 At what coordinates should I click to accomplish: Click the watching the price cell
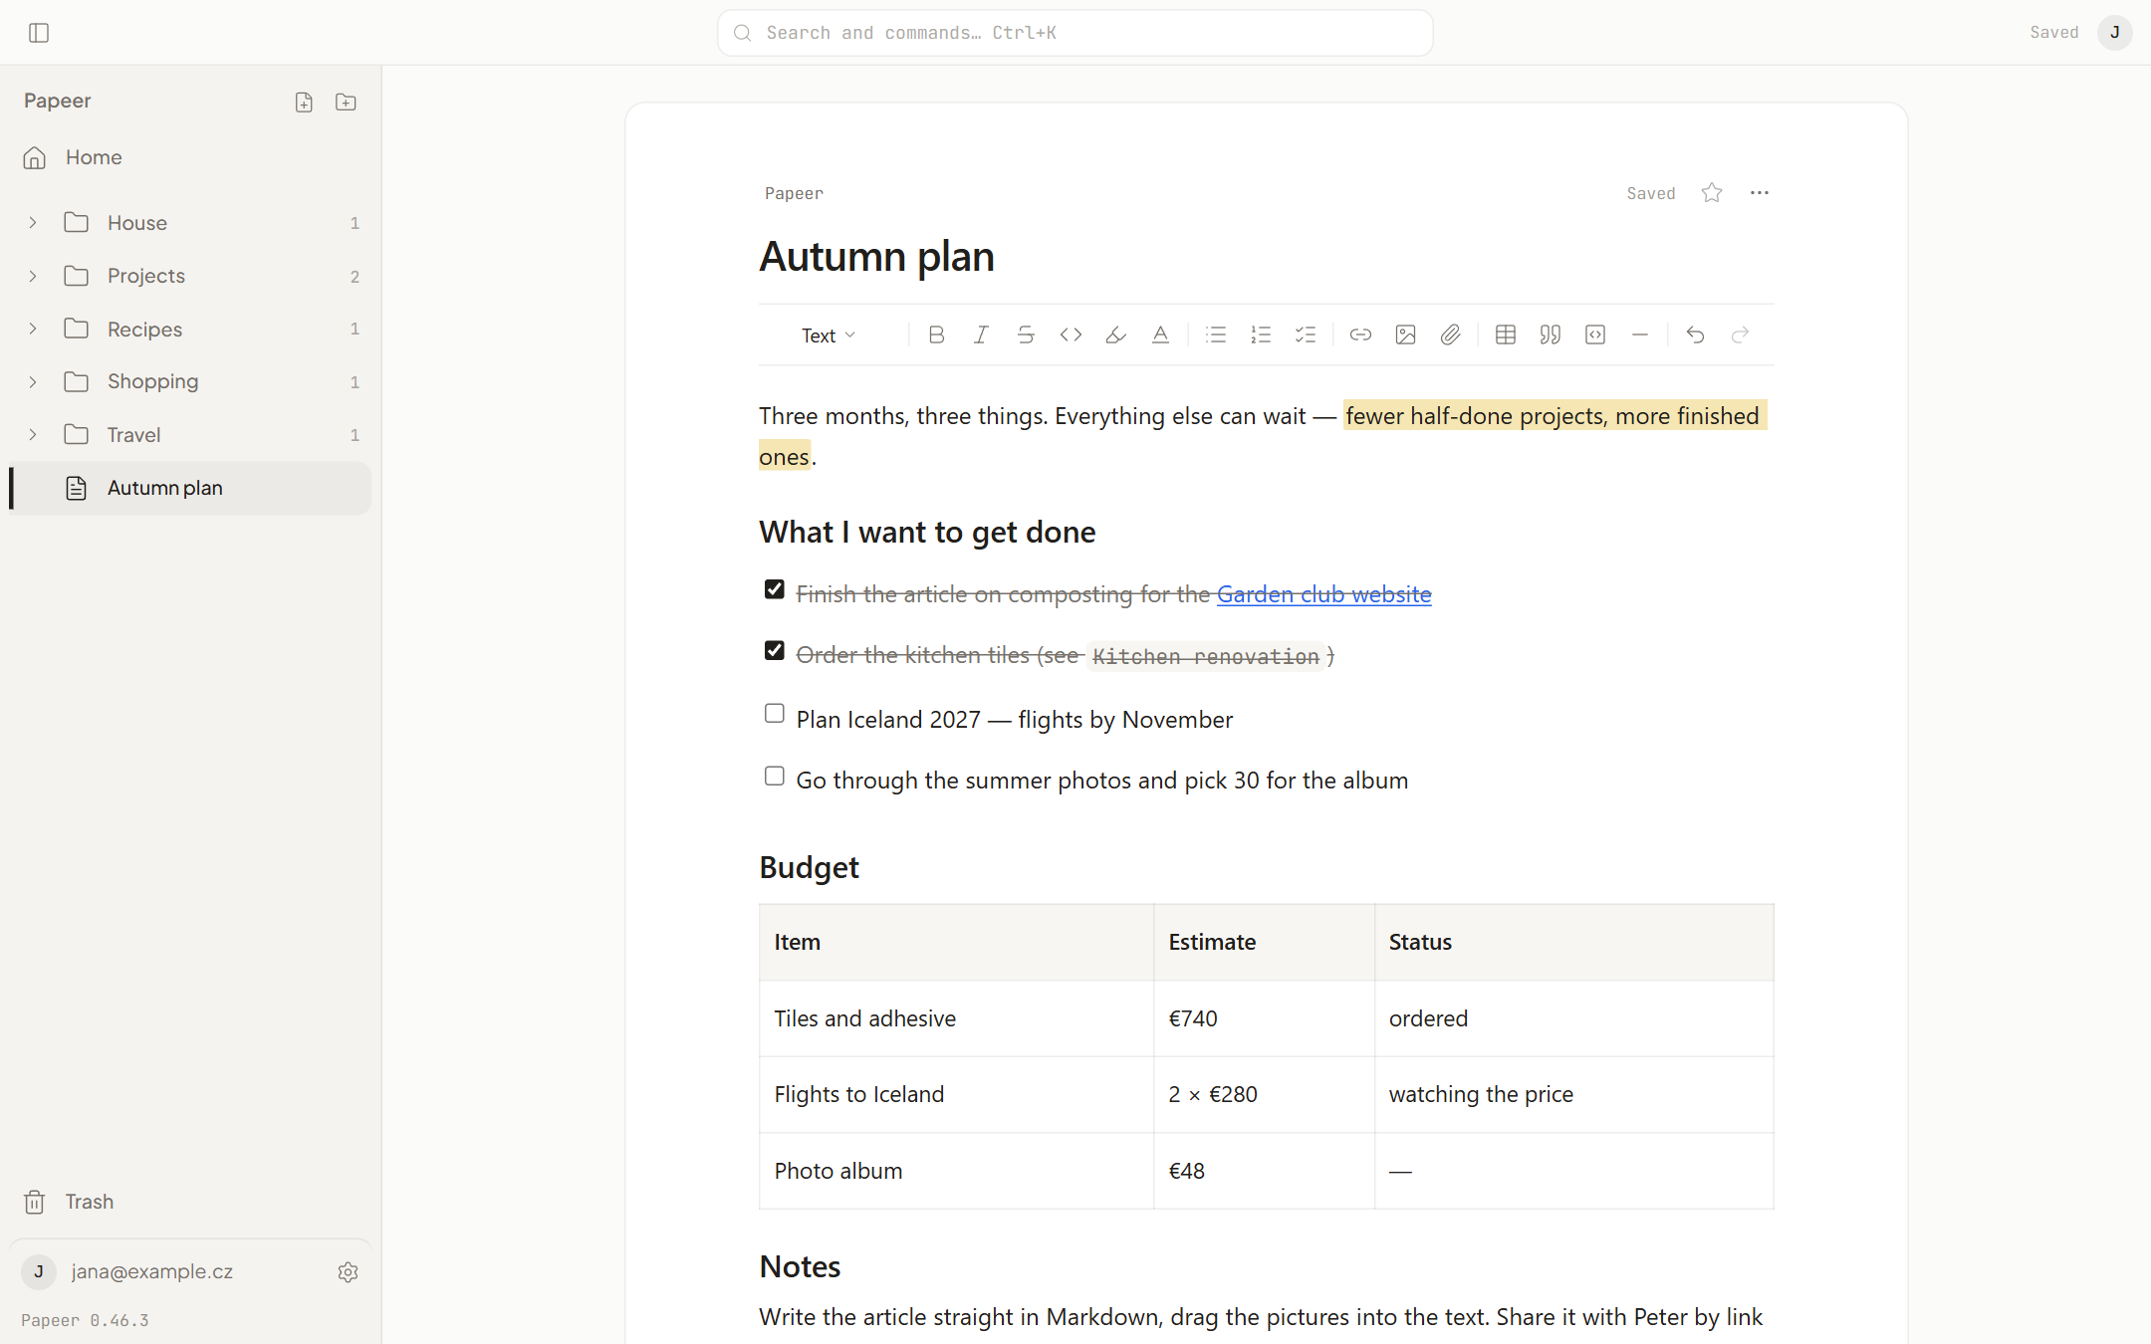(x=1573, y=1094)
